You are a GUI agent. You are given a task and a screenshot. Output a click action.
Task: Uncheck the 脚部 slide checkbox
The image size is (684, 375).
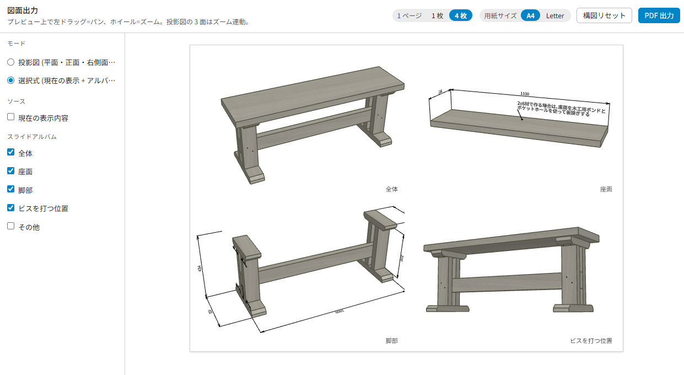(10, 189)
